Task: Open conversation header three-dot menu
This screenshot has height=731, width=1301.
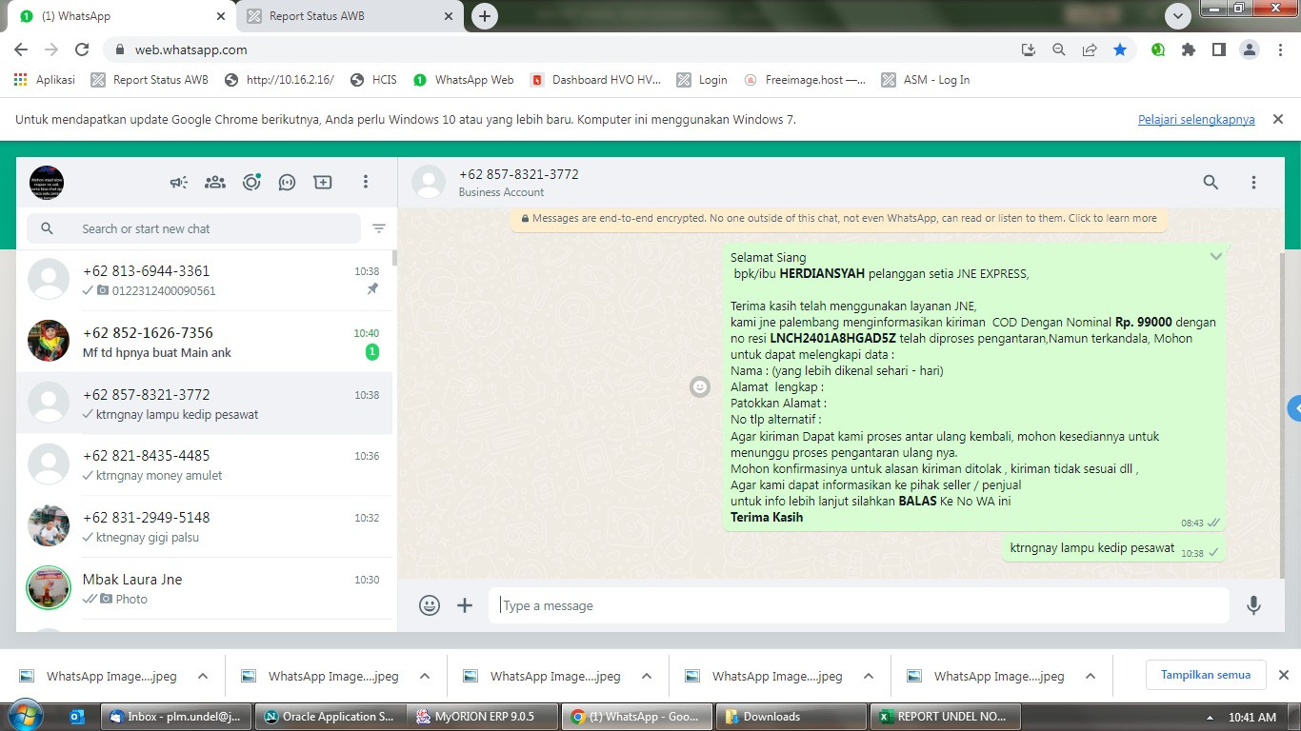Action: click(1253, 182)
